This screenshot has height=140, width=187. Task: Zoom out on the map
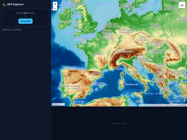pos(55,8)
